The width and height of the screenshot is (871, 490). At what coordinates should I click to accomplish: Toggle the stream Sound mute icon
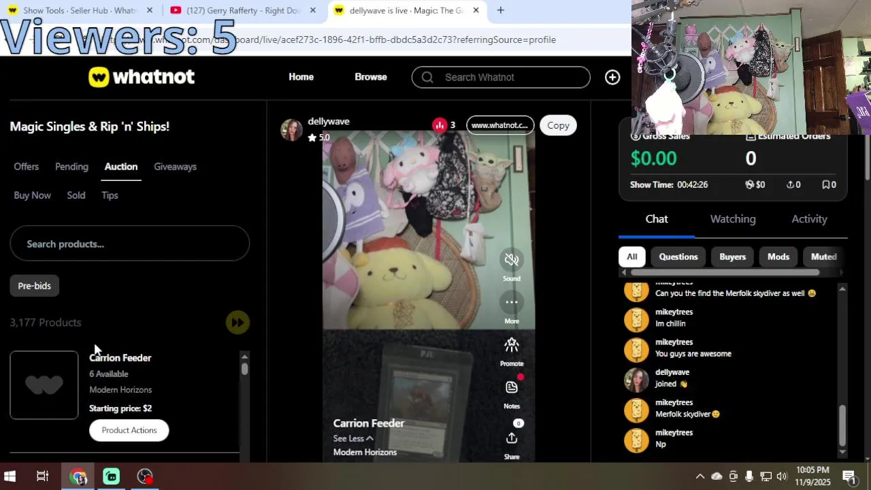(x=512, y=259)
